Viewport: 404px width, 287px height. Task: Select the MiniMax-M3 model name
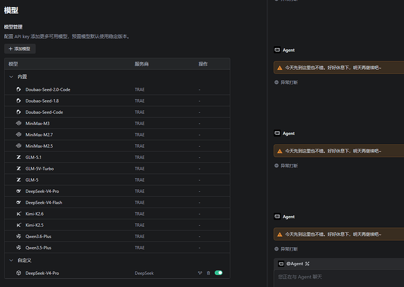[37, 124]
